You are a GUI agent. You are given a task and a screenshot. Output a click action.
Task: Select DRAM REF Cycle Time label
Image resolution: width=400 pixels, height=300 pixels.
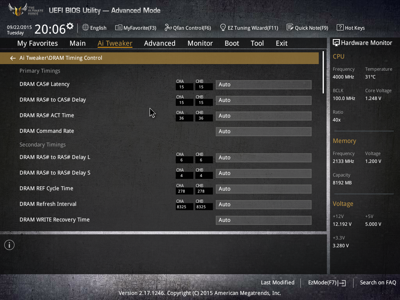[x=46, y=189]
